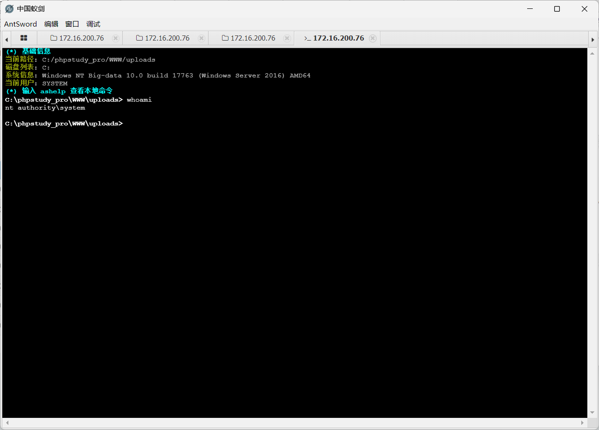The width and height of the screenshot is (599, 430).
Task: Switch to the first 172.16.200.76 folder tab
Action: (77, 38)
